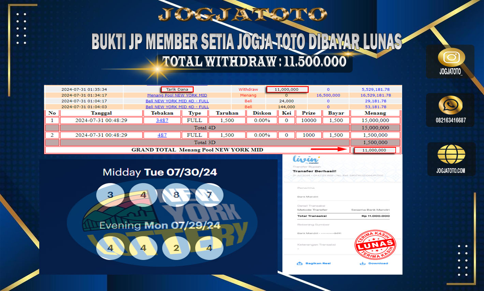Click the Menang column header
484x291 pixels.
coord(375,113)
